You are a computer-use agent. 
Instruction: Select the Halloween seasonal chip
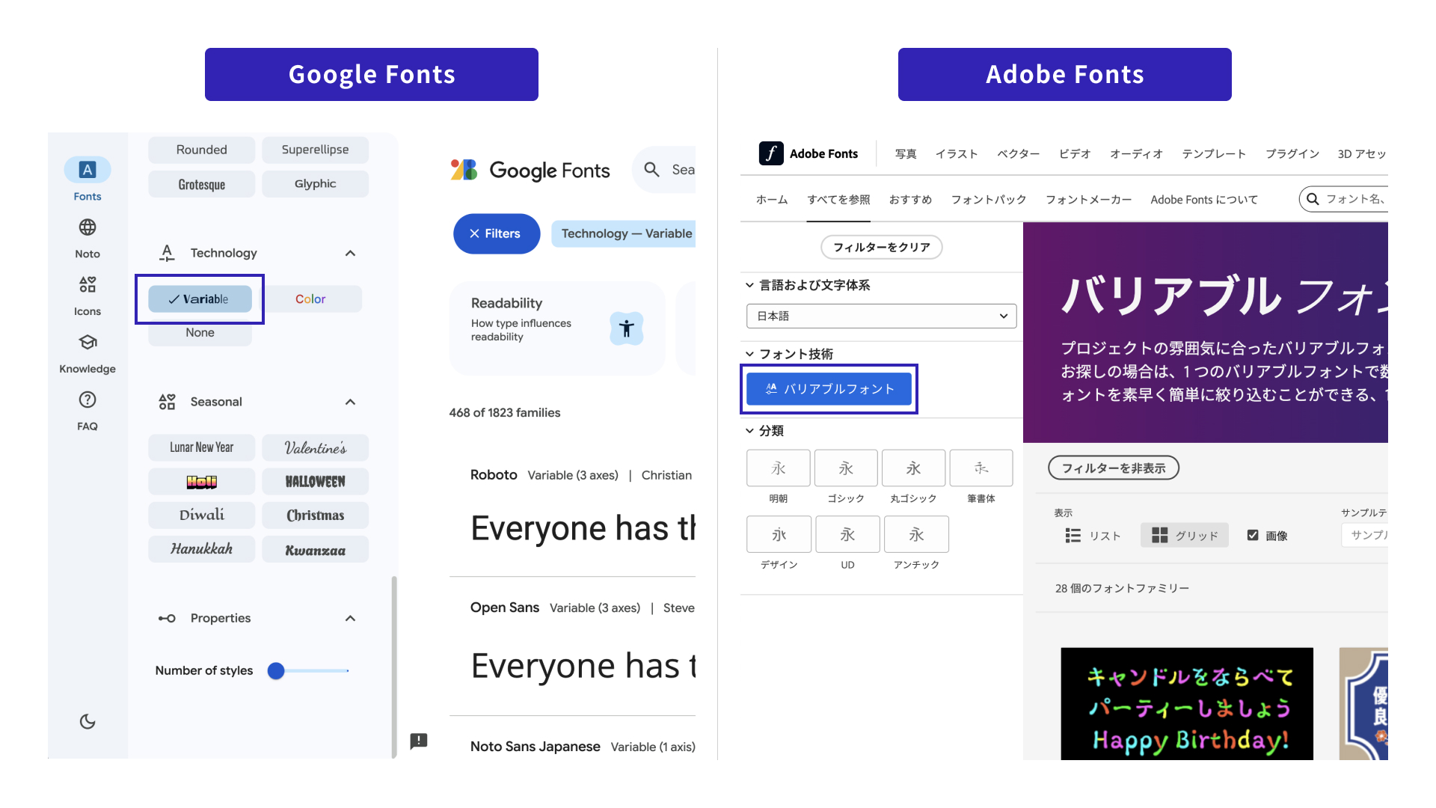[315, 482]
